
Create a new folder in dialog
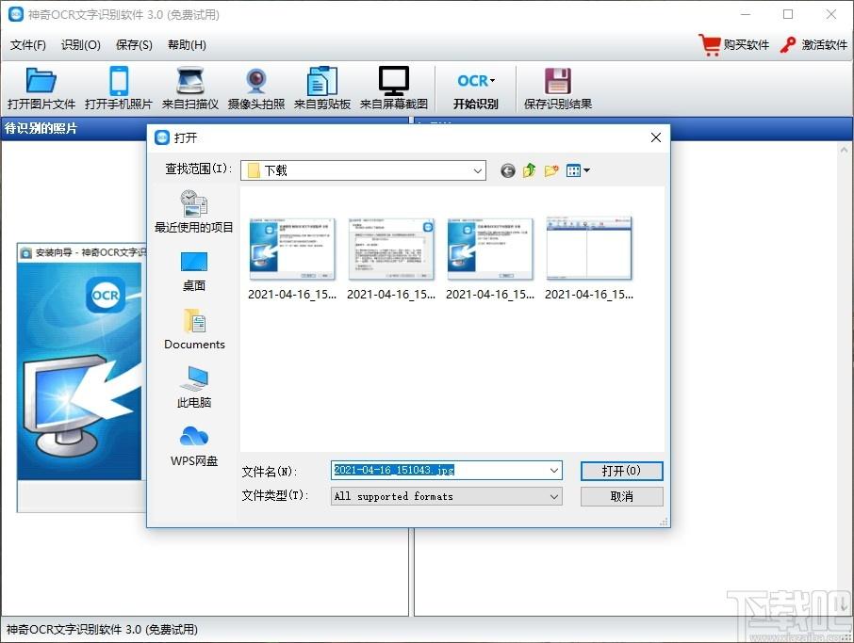(x=551, y=170)
